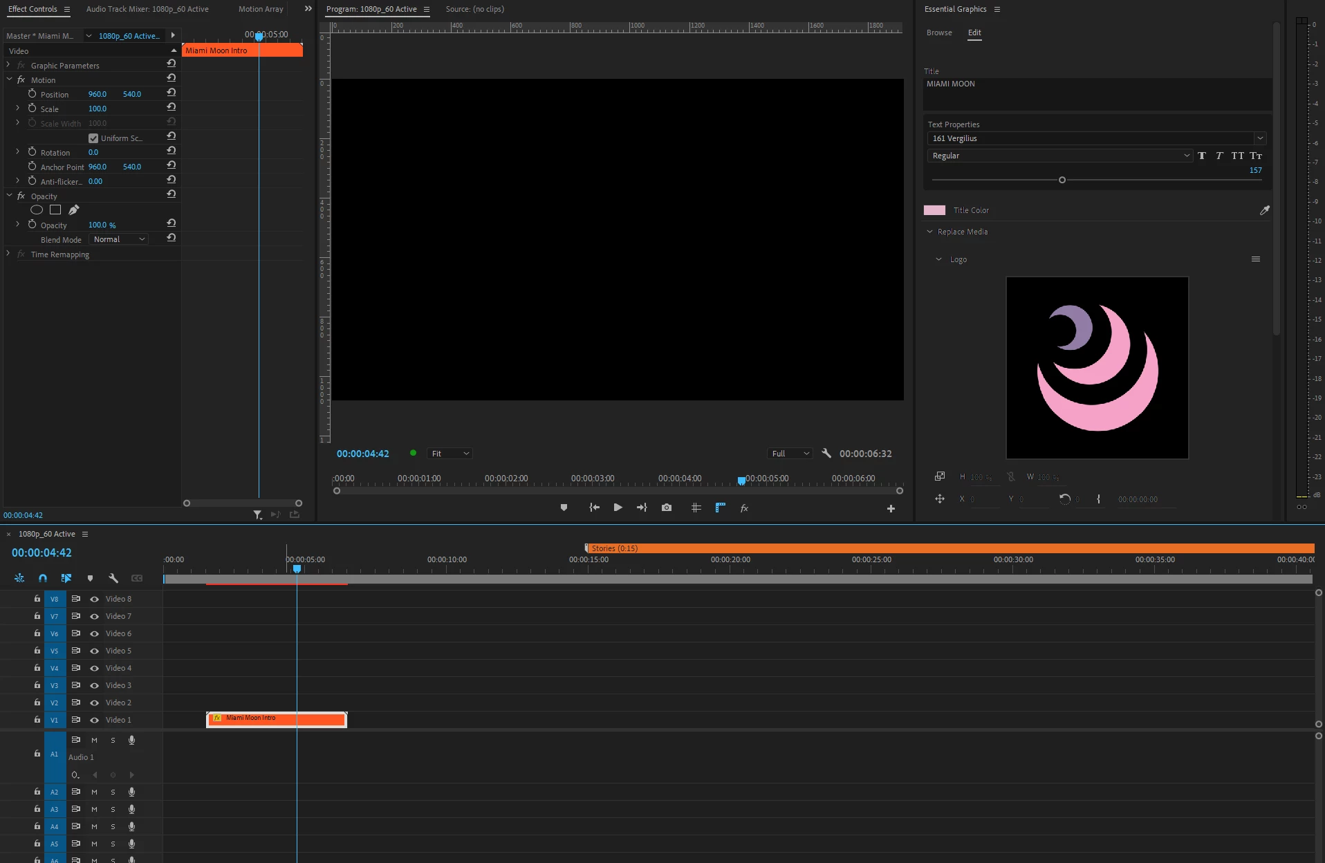The image size is (1325, 863).
Task: Open the Fit zoom level dropdown
Action: 450,454
